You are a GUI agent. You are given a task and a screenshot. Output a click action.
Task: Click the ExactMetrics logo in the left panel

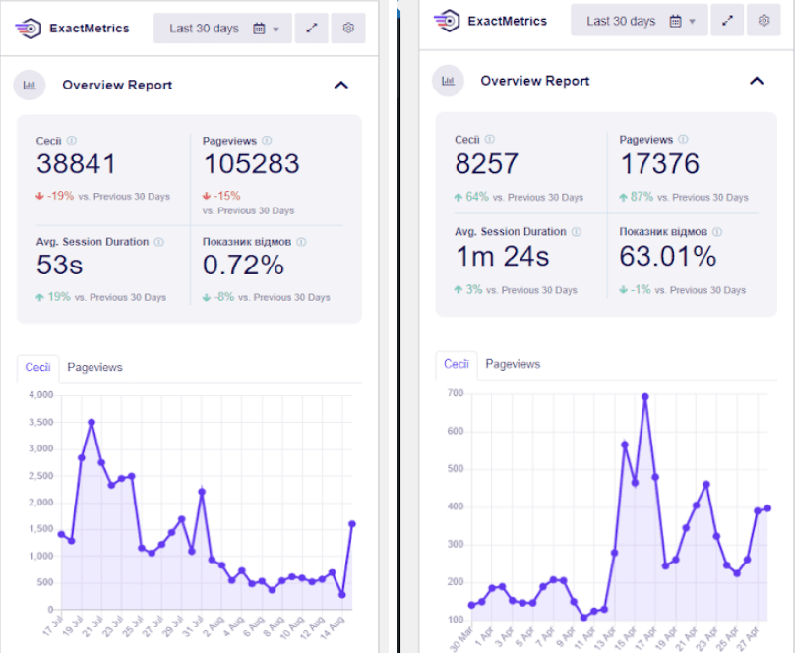tap(29, 29)
